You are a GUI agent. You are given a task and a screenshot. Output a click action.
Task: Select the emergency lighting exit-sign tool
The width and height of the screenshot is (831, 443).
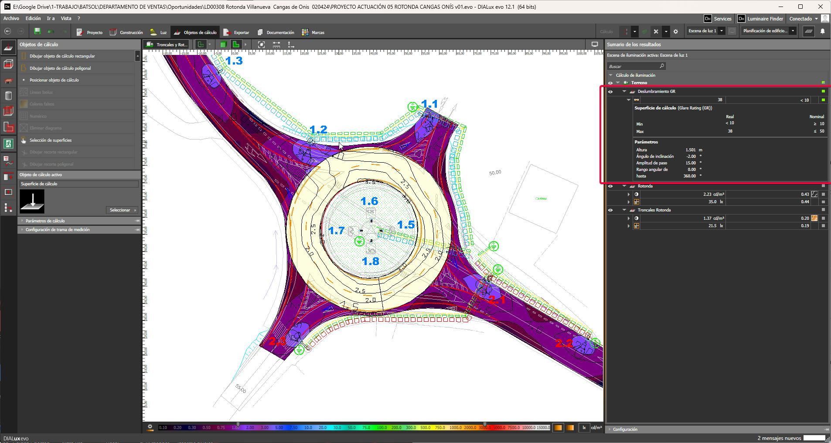[x=8, y=143]
